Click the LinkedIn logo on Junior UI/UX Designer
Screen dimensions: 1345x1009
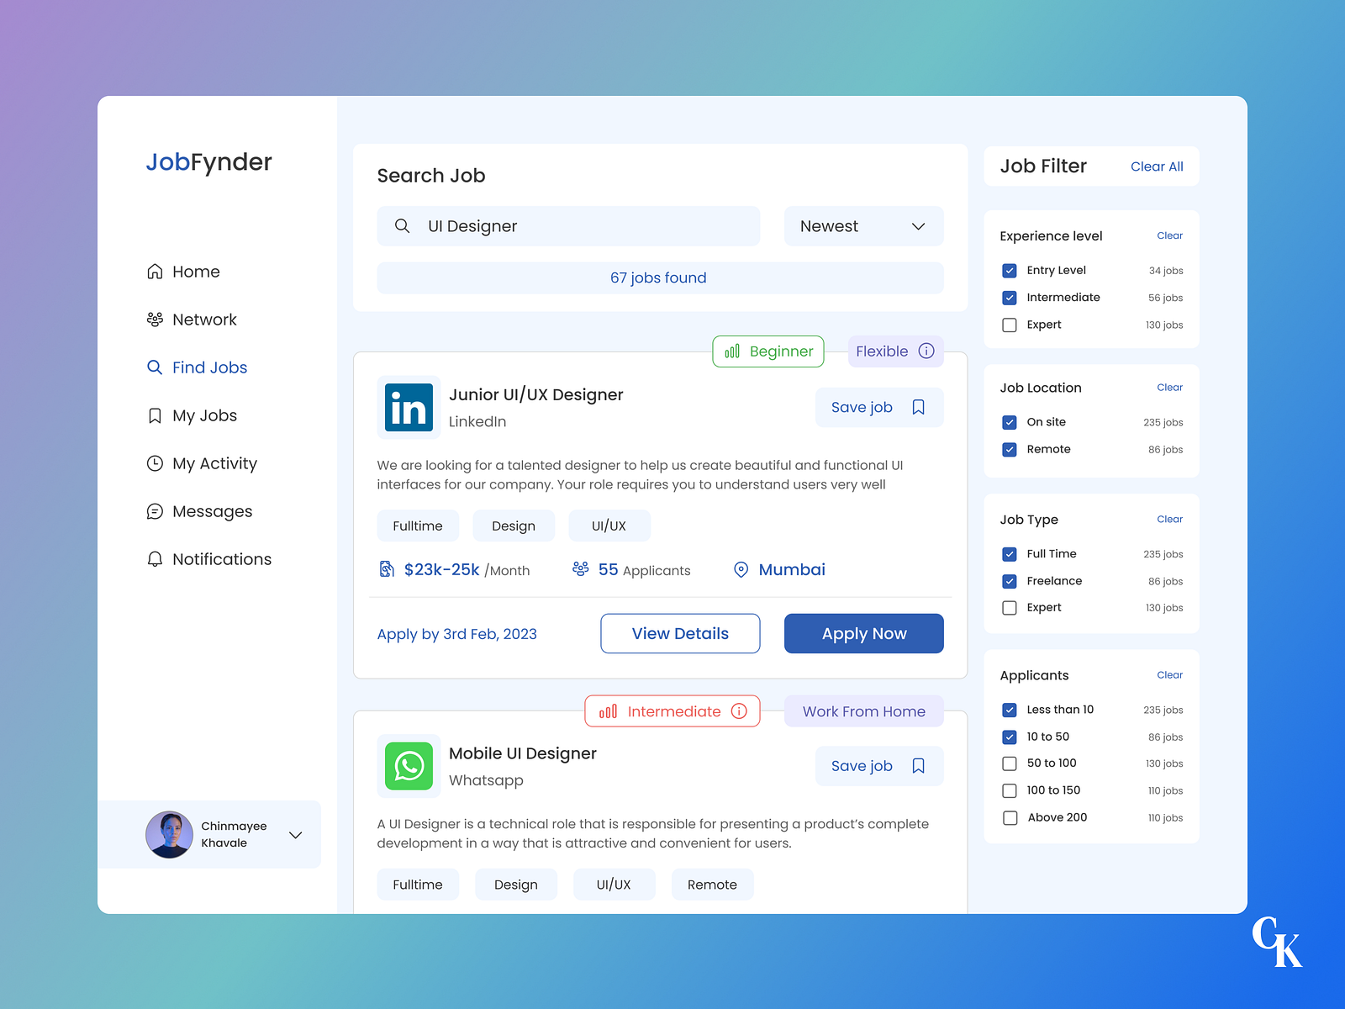tap(409, 407)
